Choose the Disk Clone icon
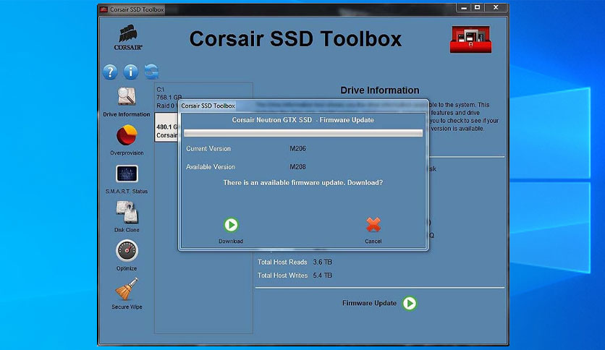 pos(127,212)
